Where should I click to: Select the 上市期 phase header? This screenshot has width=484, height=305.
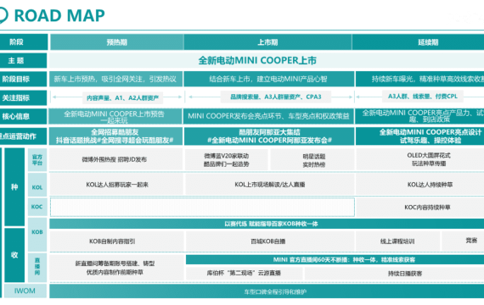coord(267,42)
